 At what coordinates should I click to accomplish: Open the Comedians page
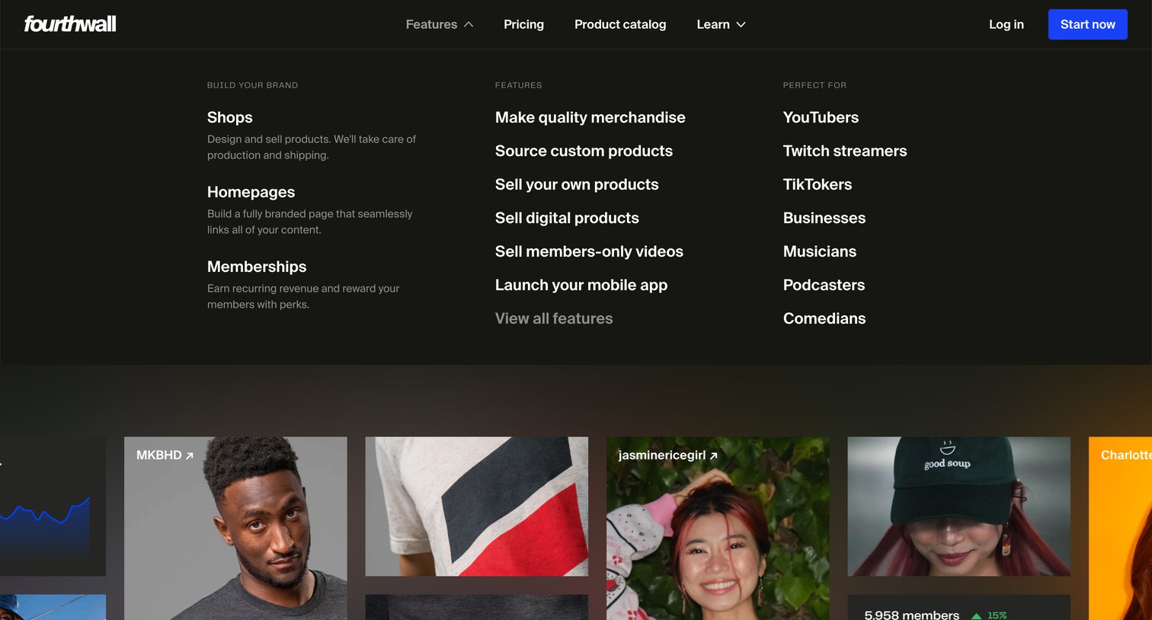point(824,318)
